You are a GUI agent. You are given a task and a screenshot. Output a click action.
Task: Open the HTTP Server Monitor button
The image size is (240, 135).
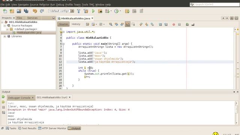coord(52,128)
